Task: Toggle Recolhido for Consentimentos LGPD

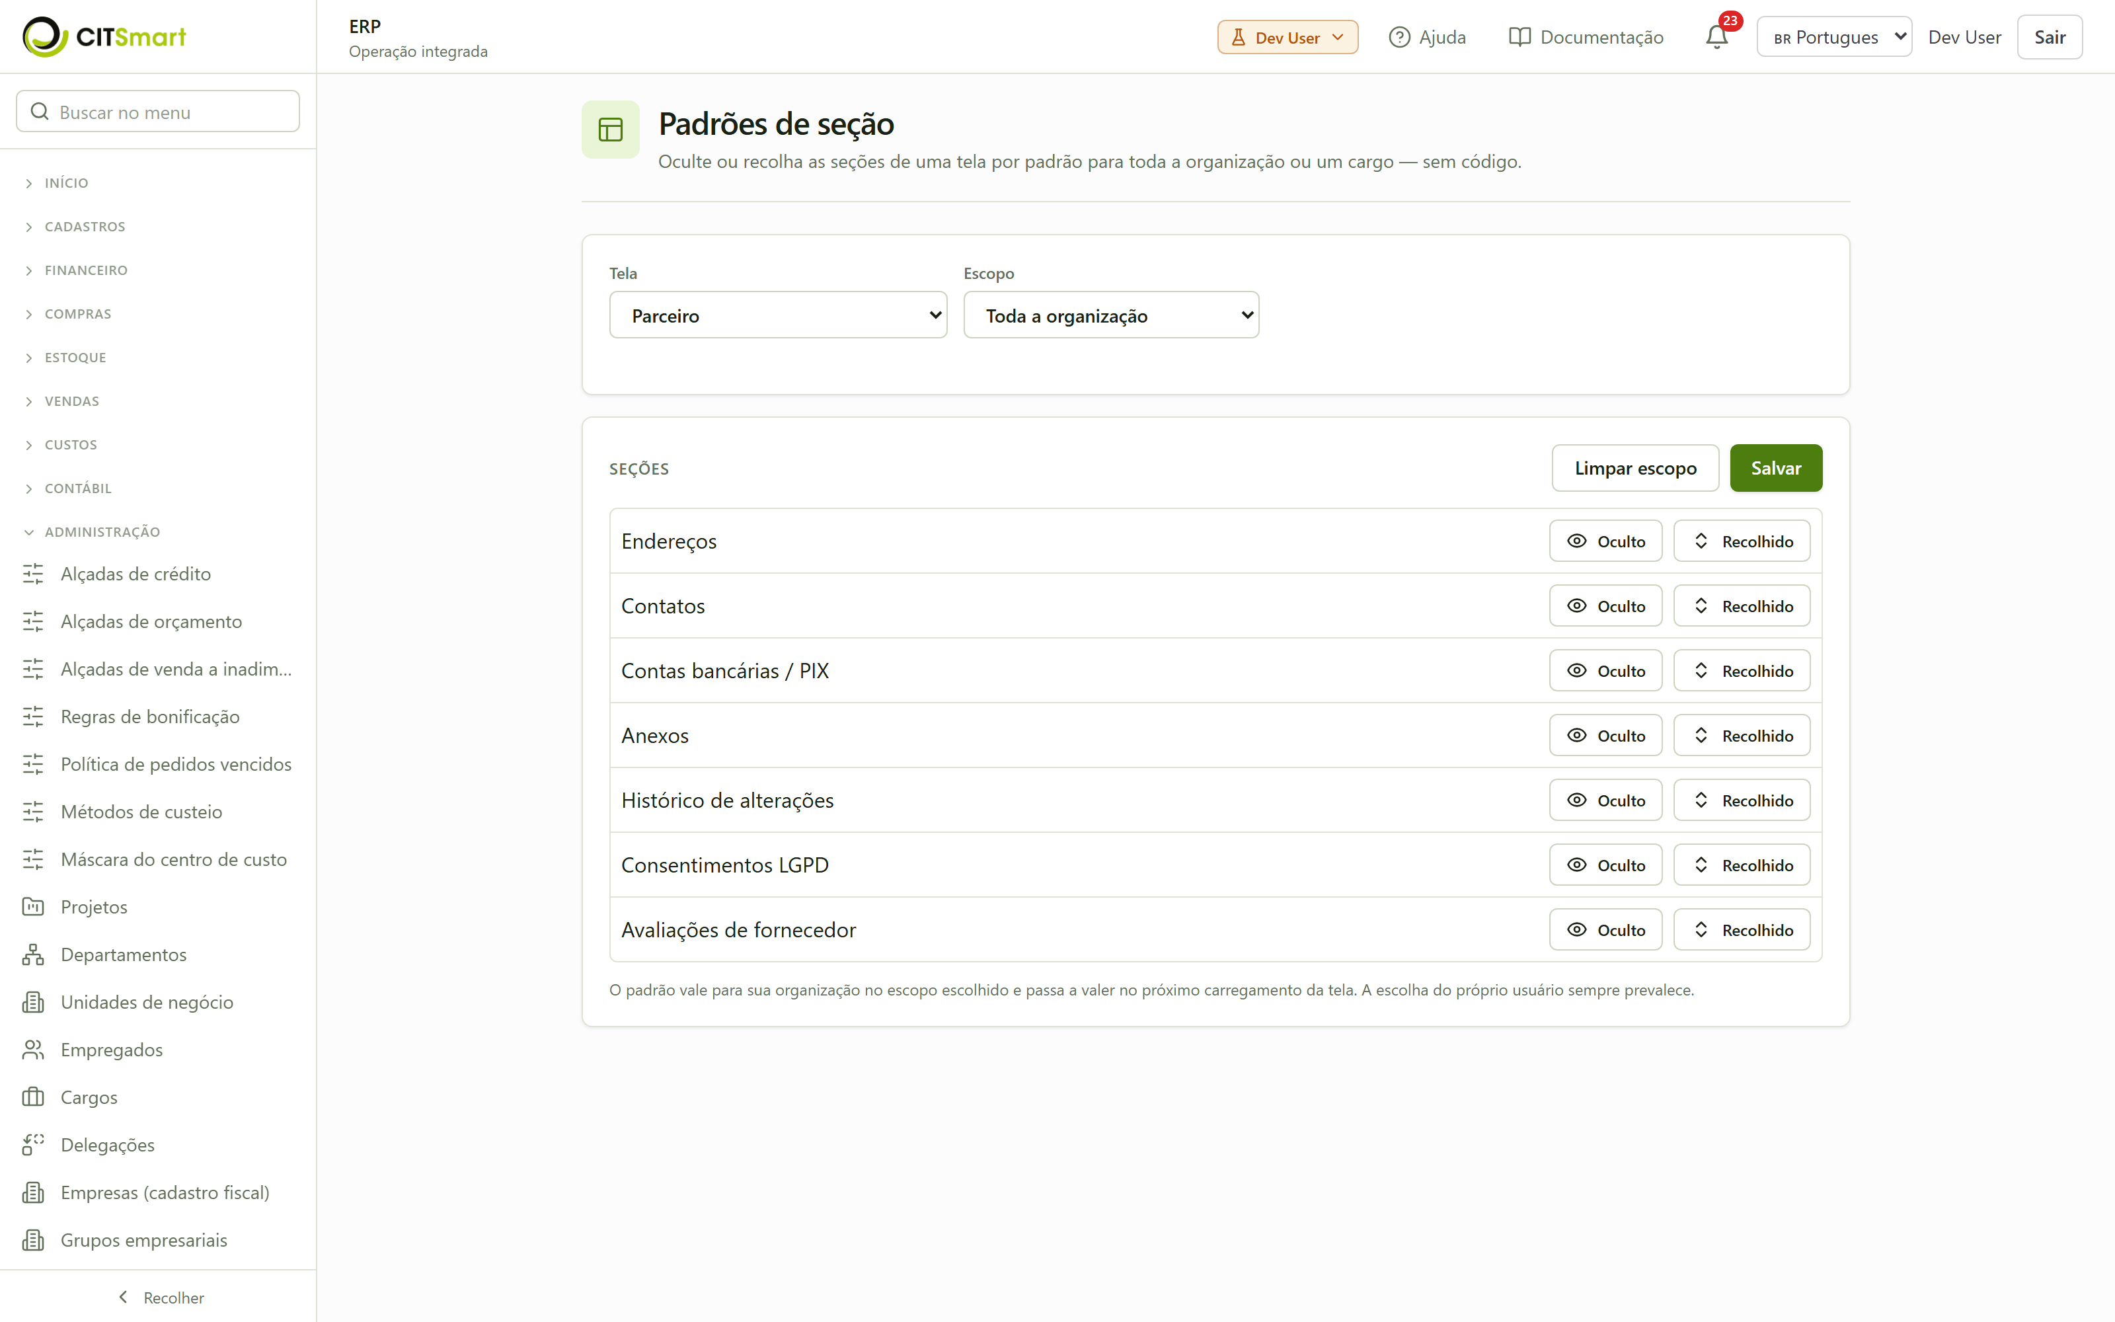Action: pos(1742,865)
